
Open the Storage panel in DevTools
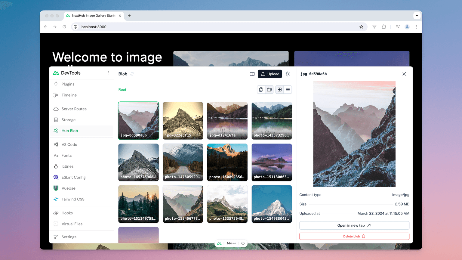(69, 120)
